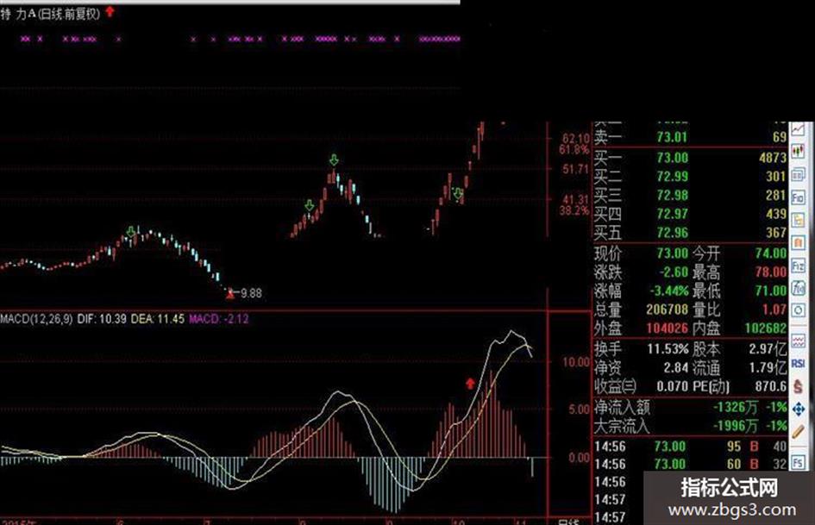
Task: Click the 今开 74.00 opening price
Action: (x=771, y=253)
